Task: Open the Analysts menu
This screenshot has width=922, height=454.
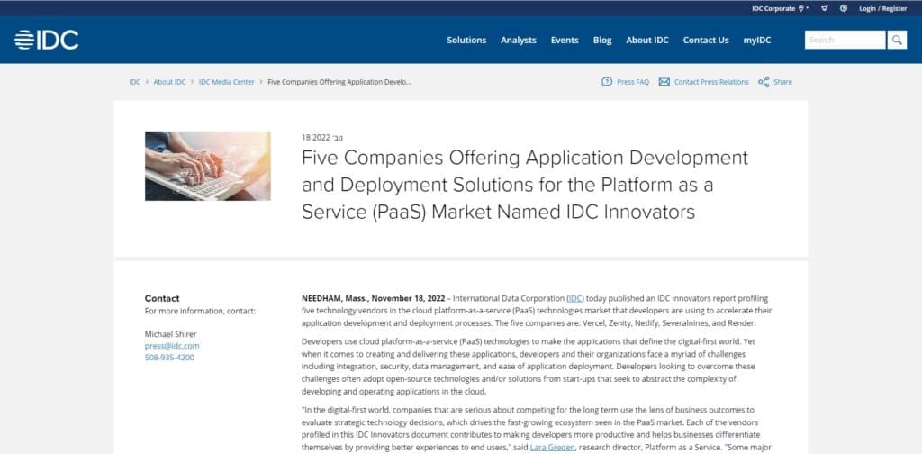Action: click(x=519, y=40)
